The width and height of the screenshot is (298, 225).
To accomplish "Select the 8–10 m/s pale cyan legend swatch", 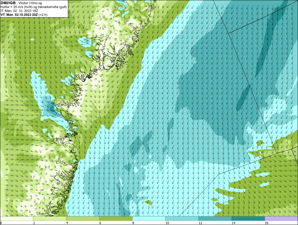I will (x=149, y=218).
